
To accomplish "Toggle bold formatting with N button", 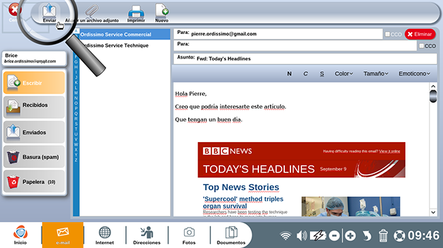I will tap(289, 73).
